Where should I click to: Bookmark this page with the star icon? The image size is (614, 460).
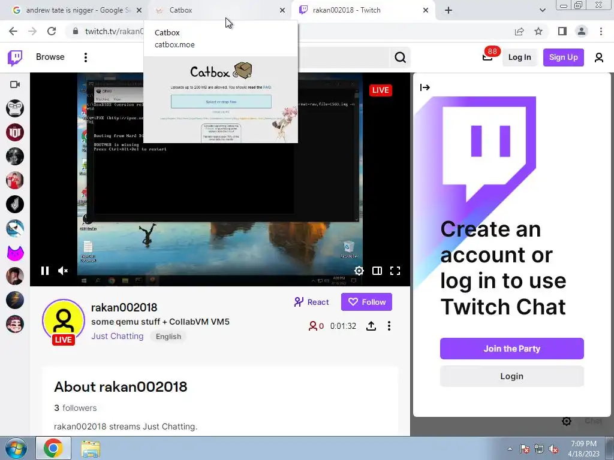(x=538, y=31)
